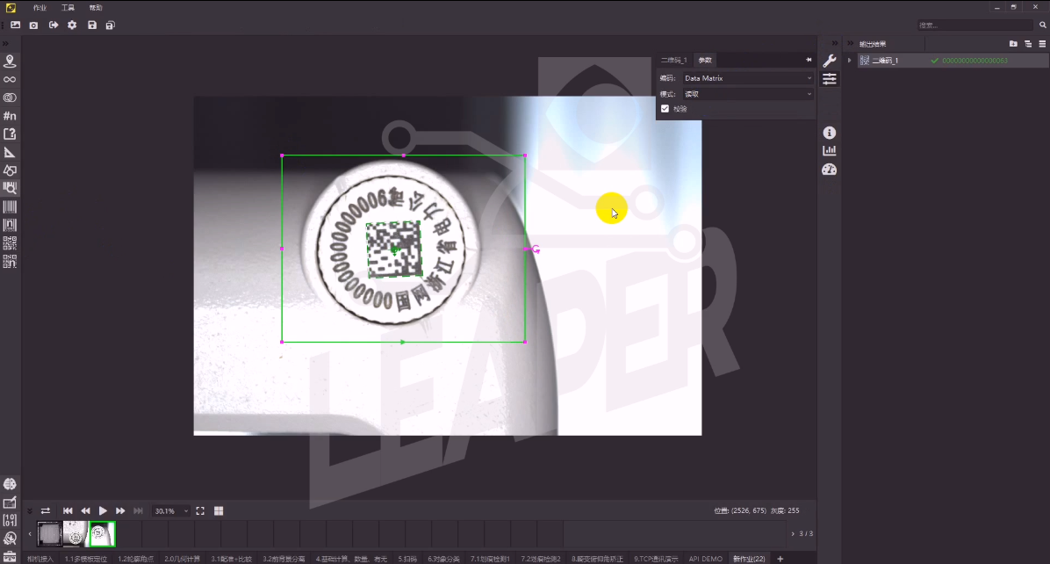Open the 读取 mode dropdown
This screenshot has width=1050, height=564.
(748, 94)
